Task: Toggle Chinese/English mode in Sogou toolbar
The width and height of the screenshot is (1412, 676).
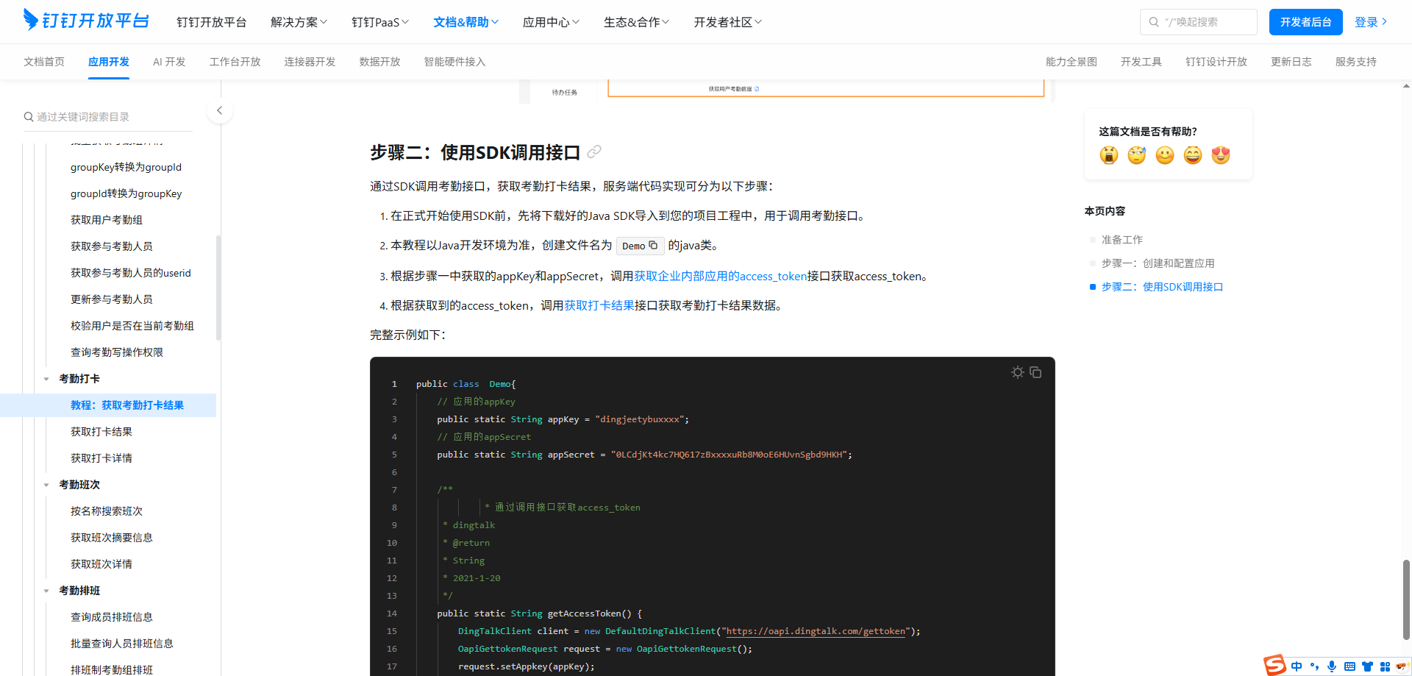Action: [1297, 666]
